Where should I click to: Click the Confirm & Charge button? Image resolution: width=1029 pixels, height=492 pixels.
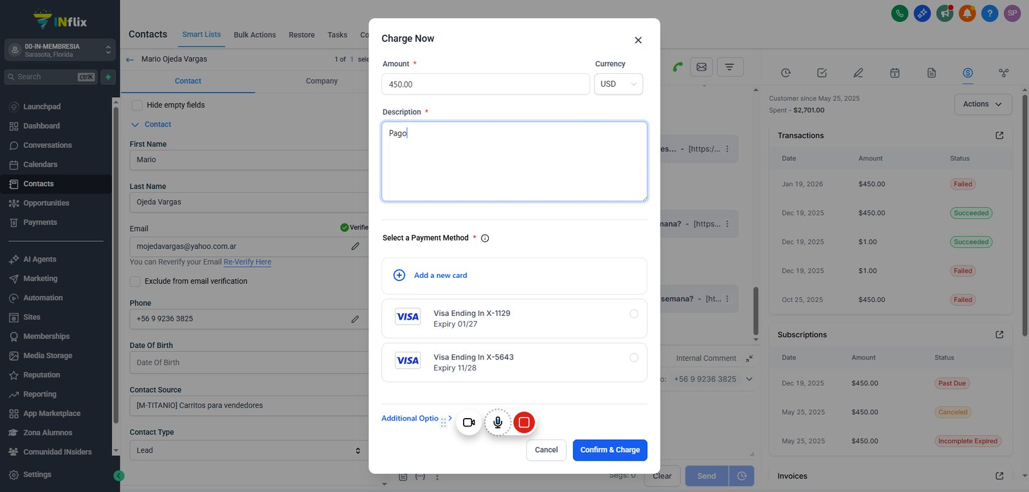[610, 450]
